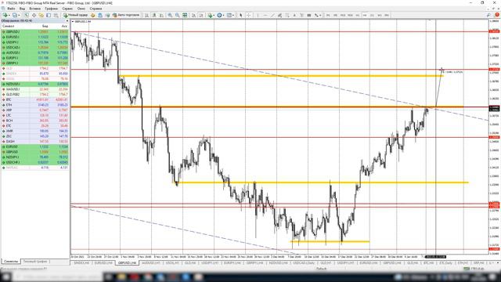Select the cursor arrow tool
Image resolution: width=501 pixels, height=282 pixels.
point(241,15)
